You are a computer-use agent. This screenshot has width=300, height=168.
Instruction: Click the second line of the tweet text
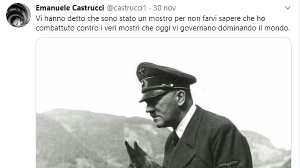(163, 28)
